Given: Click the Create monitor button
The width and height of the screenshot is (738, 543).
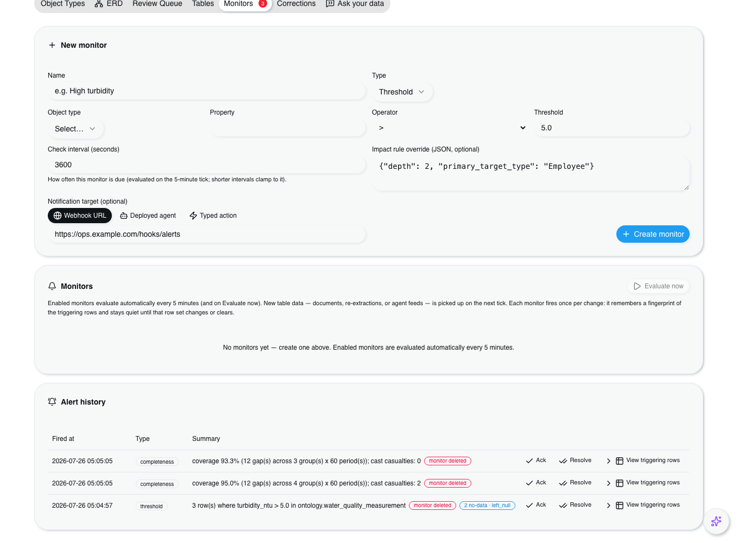Looking at the screenshot, I should click(653, 234).
